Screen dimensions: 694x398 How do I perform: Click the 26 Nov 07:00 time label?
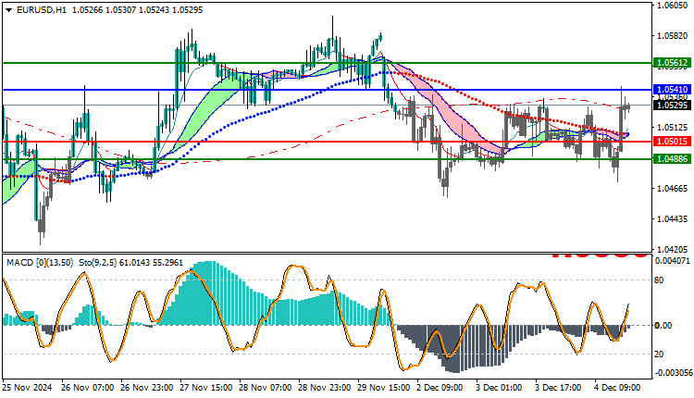[88, 388]
